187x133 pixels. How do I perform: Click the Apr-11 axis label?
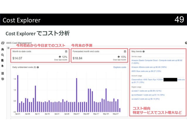37,114
